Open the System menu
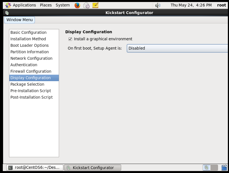Viewport: 229px width, 173px height. coord(63,5)
